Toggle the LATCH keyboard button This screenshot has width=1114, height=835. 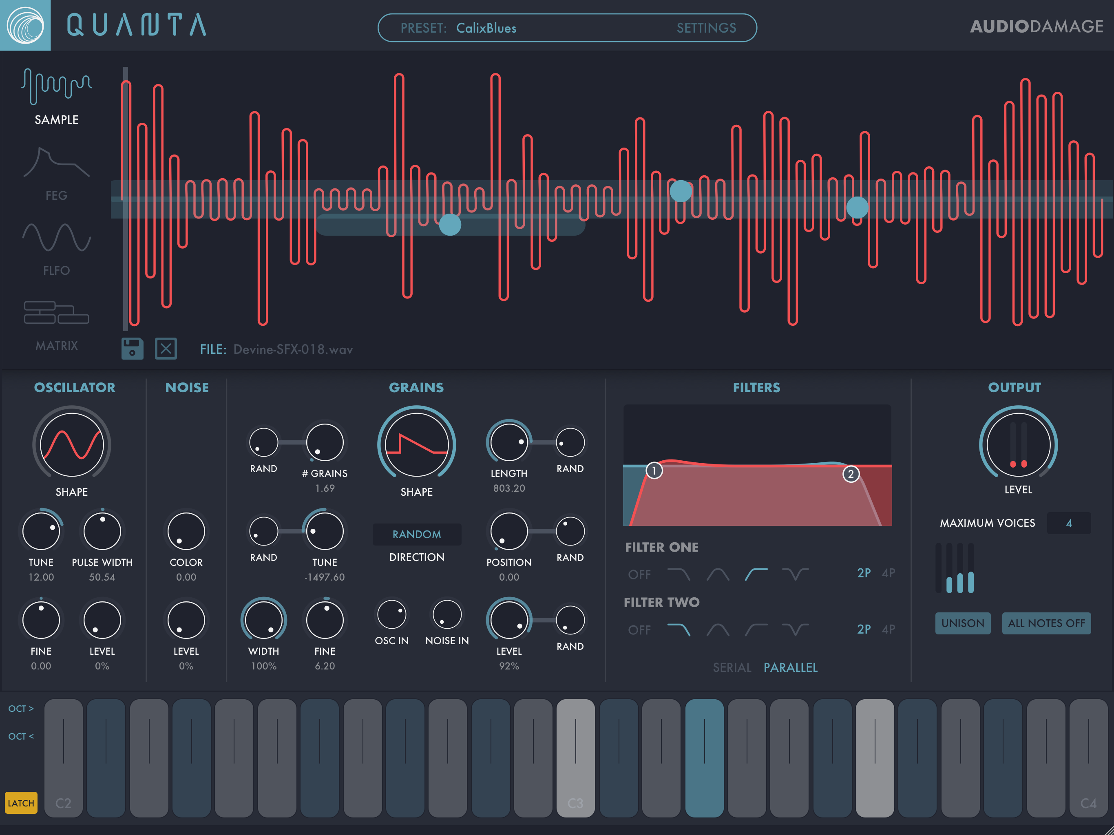pyautogui.click(x=21, y=803)
